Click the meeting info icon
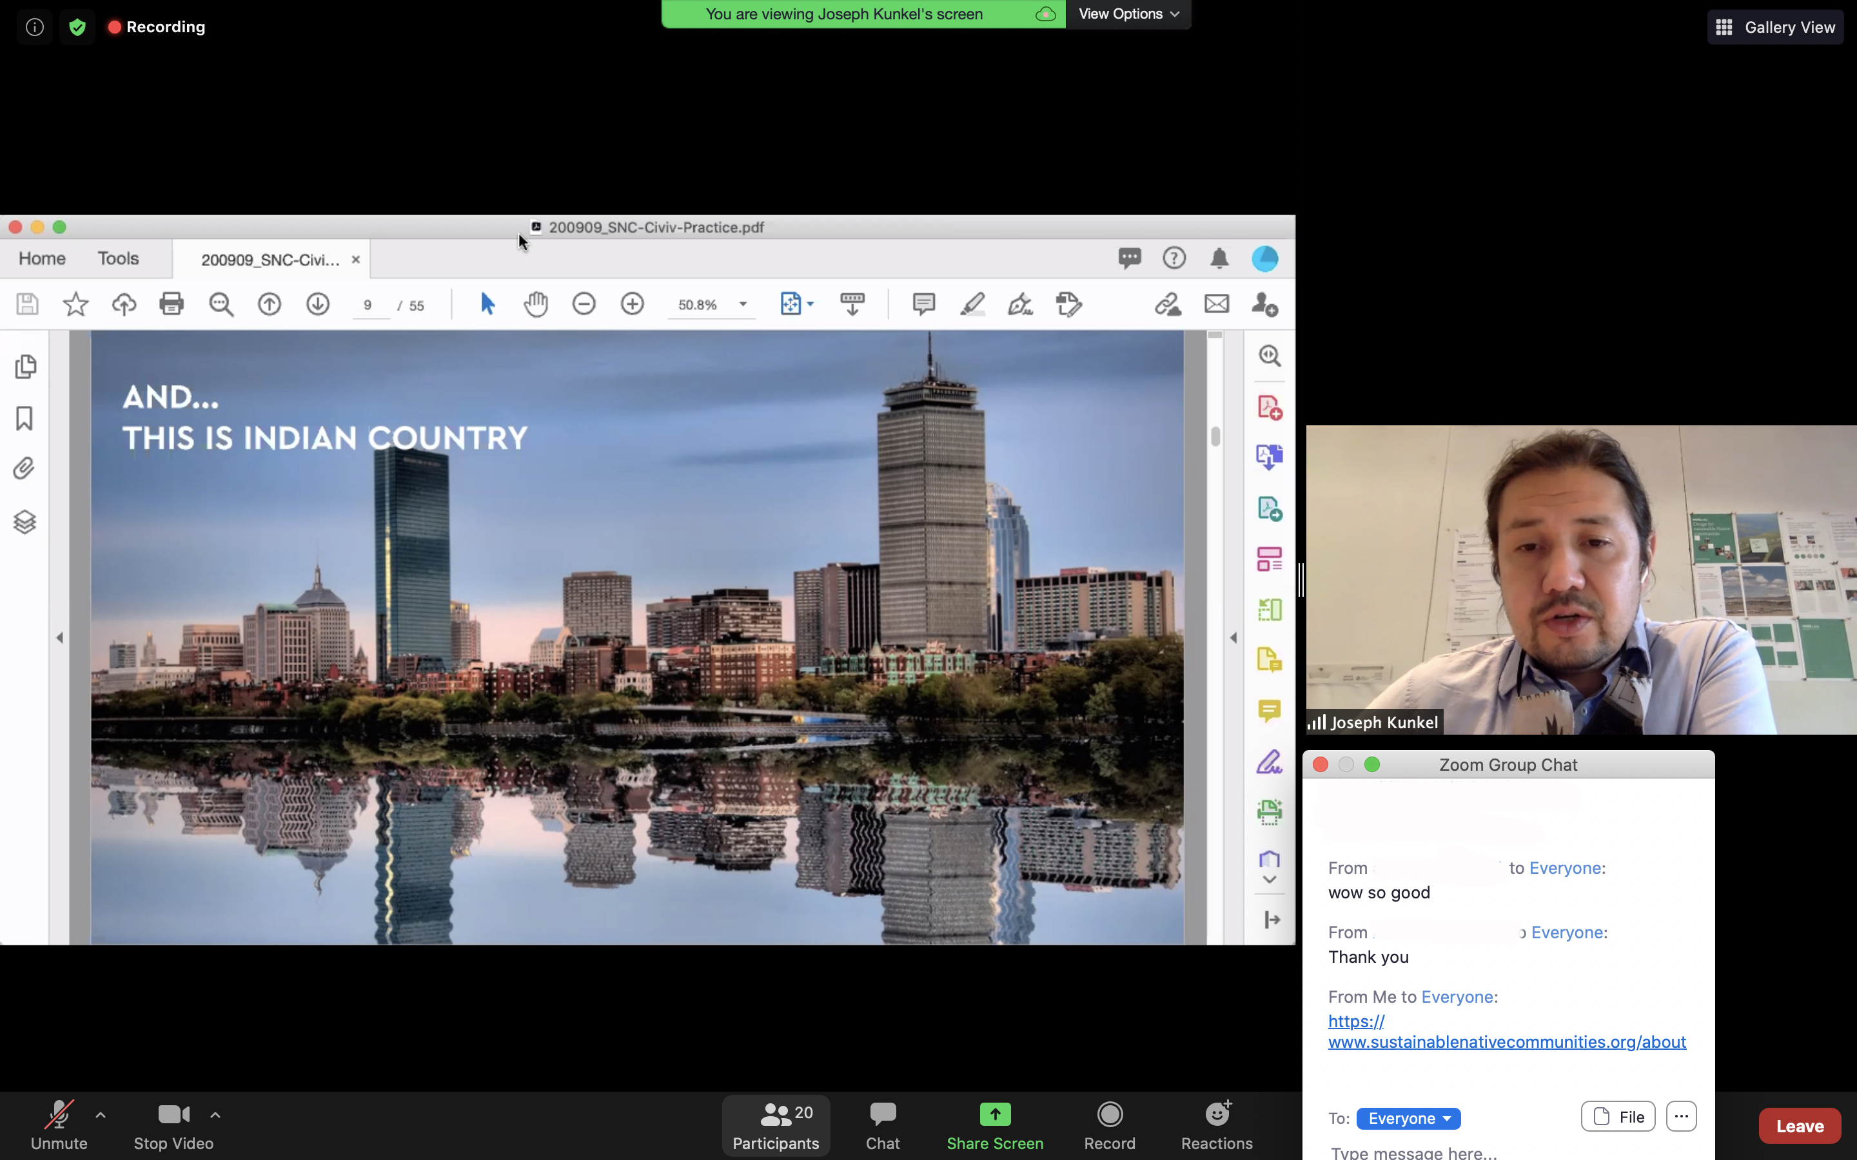1857x1160 pixels. (35, 28)
